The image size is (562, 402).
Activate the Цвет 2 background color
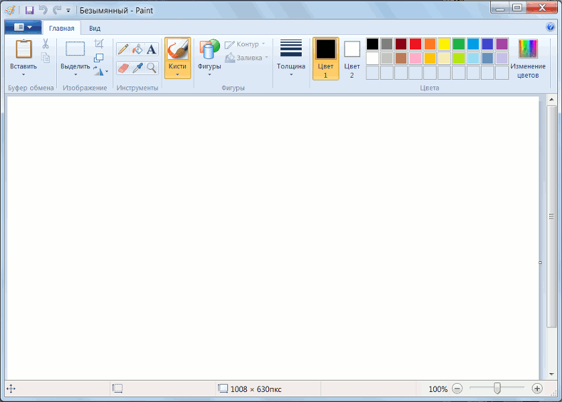tap(352, 58)
